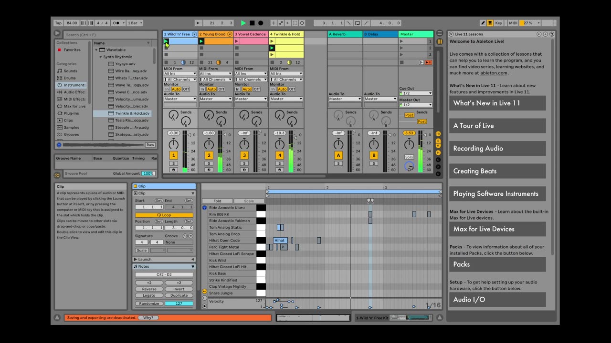This screenshot has width=611, height=343.
Task: Click the Tap tempo button
Action: 58,23
